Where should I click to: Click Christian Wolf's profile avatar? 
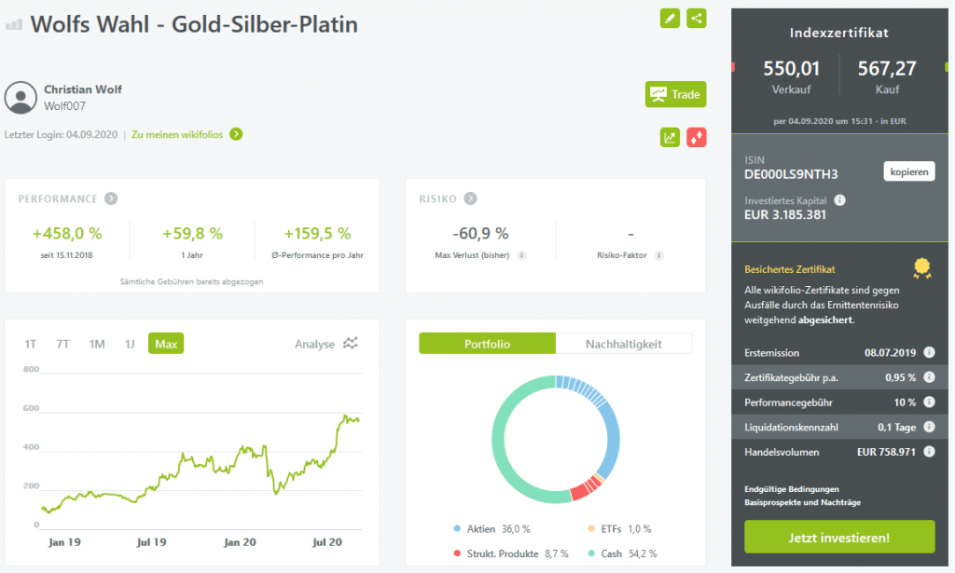21,97
